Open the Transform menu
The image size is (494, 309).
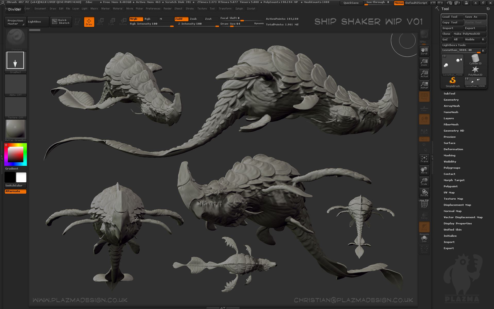click(x=225, y=8)
